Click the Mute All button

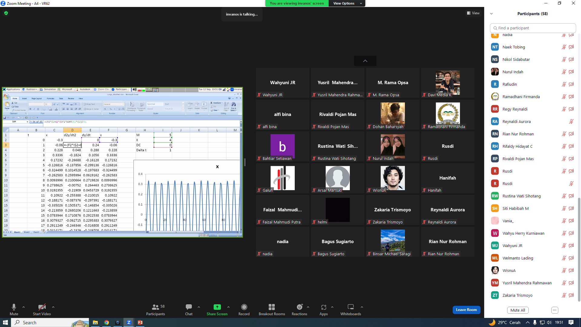(x=518, y=310)
